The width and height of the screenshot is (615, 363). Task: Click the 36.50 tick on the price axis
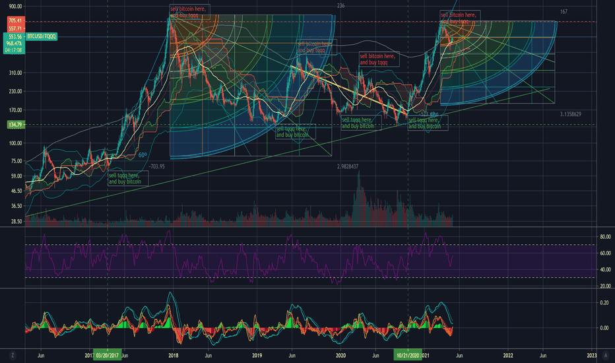click(x=17, y=206)
